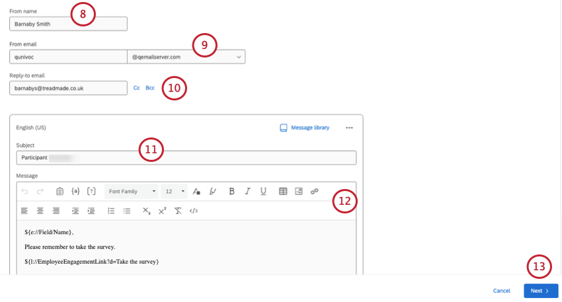This screenshot has height=302, width=562.
Task: Click the highlight marker icon
Action: 212,191
